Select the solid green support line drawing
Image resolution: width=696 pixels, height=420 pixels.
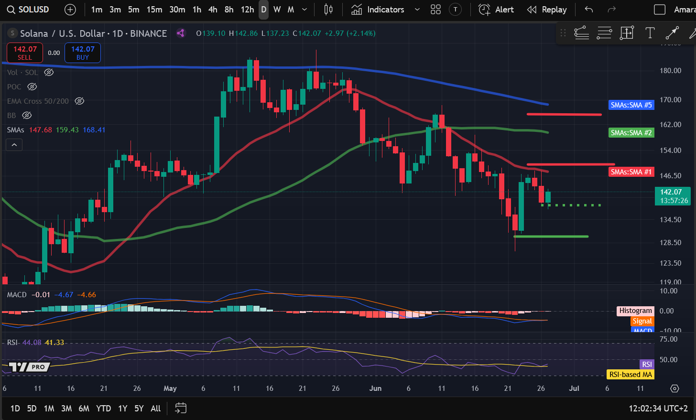click(551, 236)
